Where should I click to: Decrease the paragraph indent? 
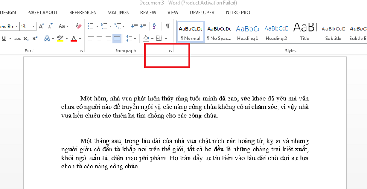pyautogui.click(x=133, y=26)
